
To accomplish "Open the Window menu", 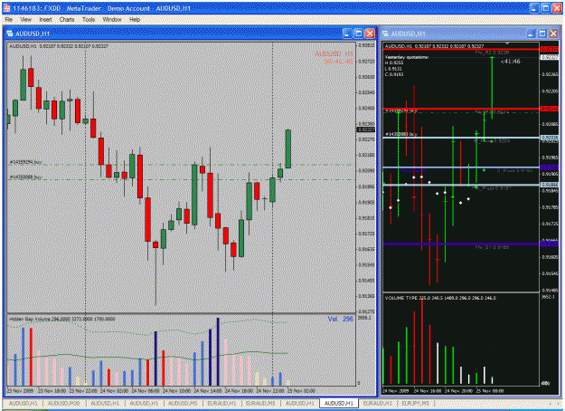I will coord(112,20).
